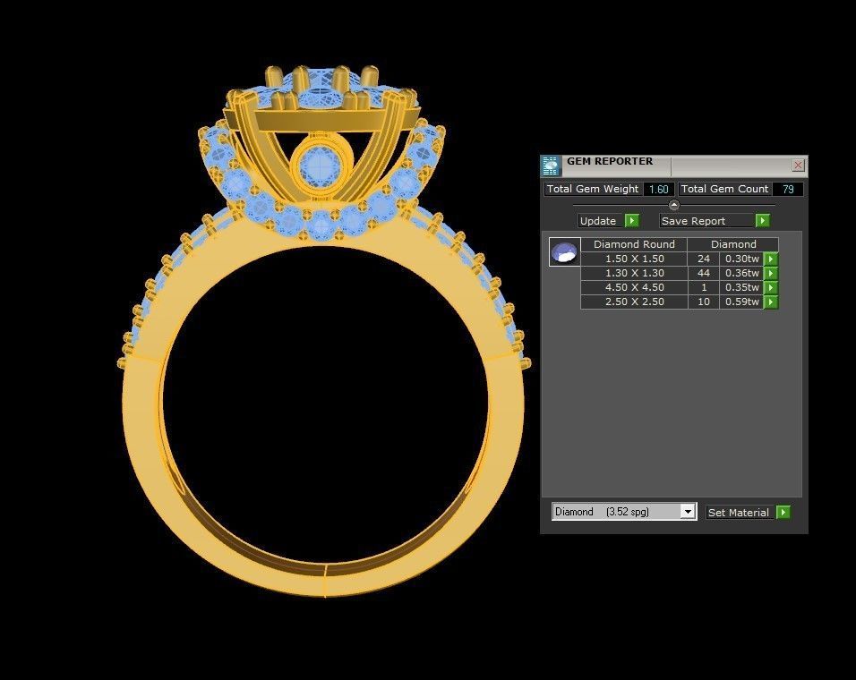Click green arrow for 4.50 X 4.50 row

(770, 287)
